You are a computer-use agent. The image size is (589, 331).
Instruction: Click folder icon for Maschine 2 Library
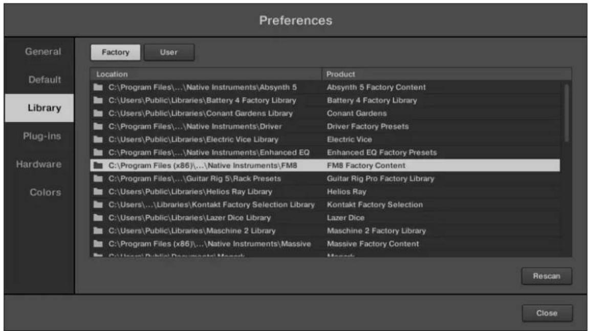[98, 230]
